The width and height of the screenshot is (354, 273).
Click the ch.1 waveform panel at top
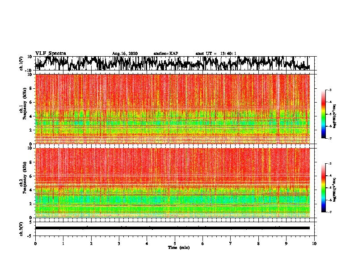(x=175, y=63)
